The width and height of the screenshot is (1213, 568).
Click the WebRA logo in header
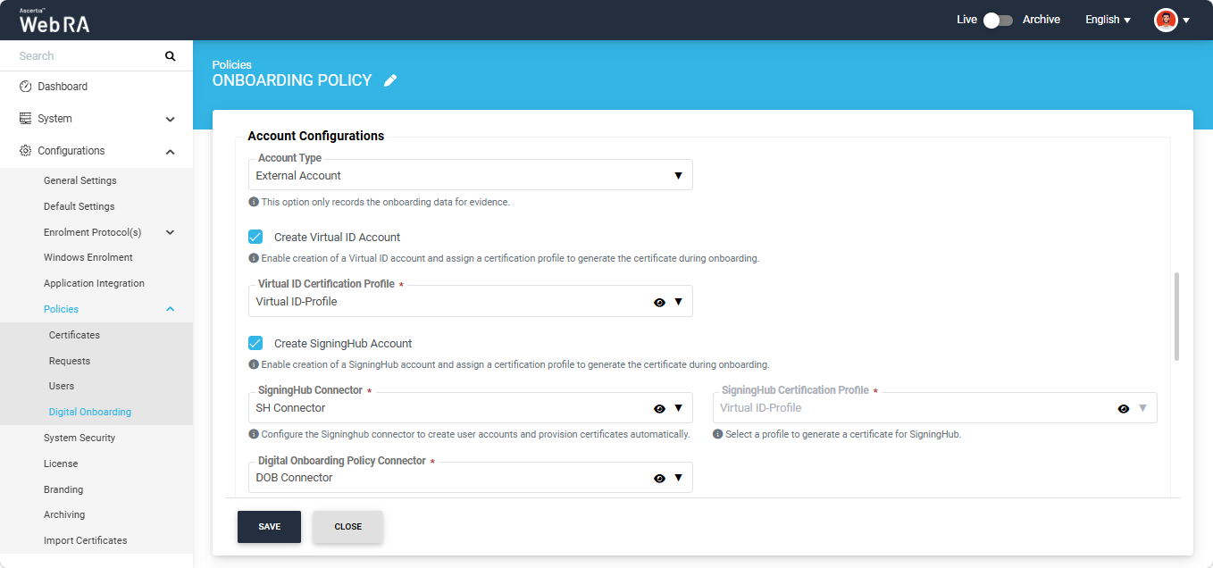point(54,21)
